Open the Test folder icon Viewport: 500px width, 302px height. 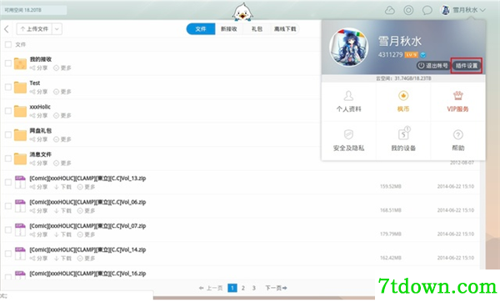20,88
